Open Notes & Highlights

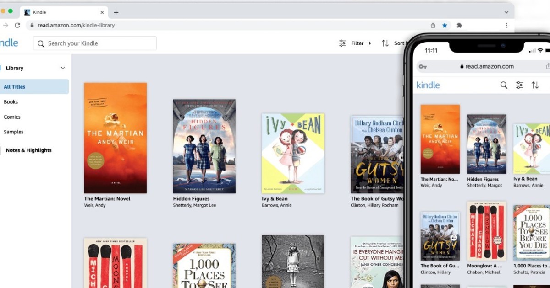click(28, 150)
